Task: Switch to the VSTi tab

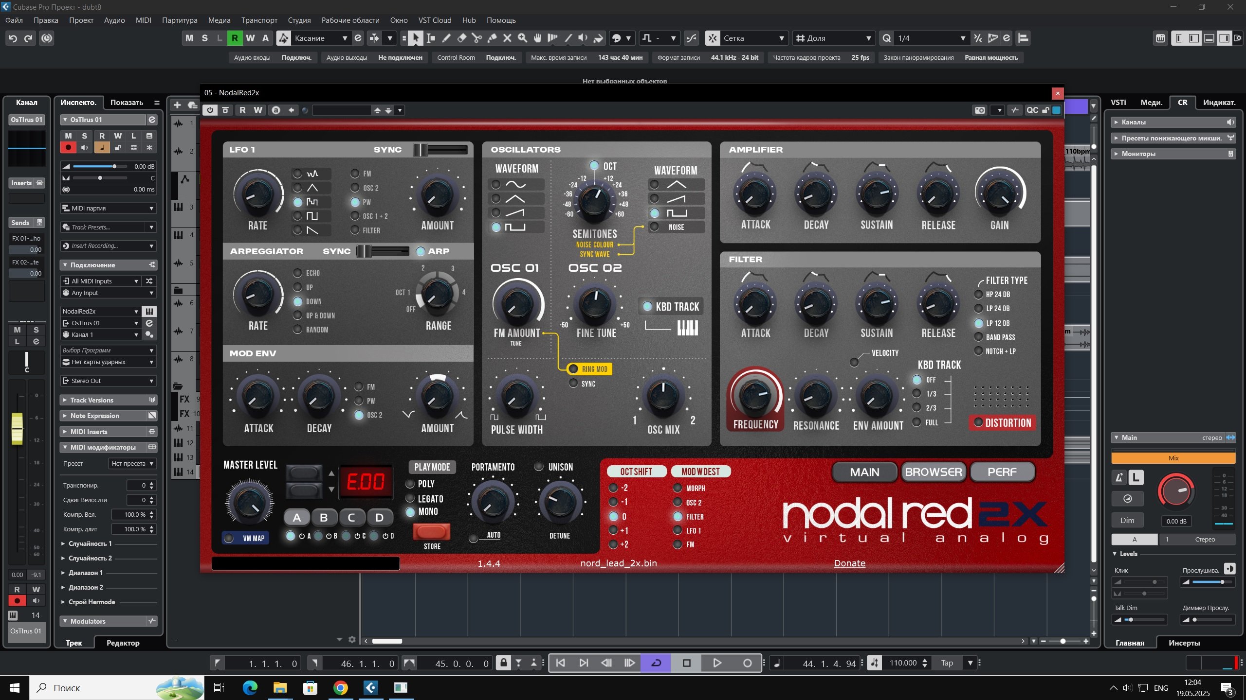Action: pyautogui.click(x=1118, y=103)
